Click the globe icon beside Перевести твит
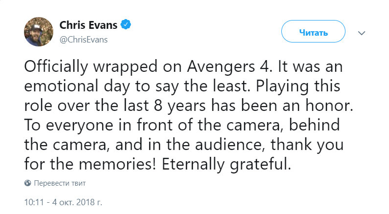The width and height of the screenshot is (389, 214). (27, 183)
